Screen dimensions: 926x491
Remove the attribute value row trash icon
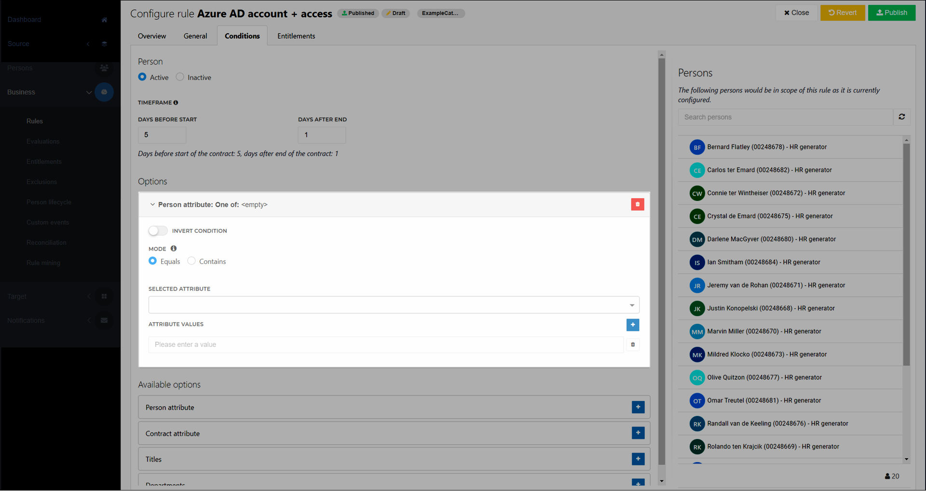point(632,345)
